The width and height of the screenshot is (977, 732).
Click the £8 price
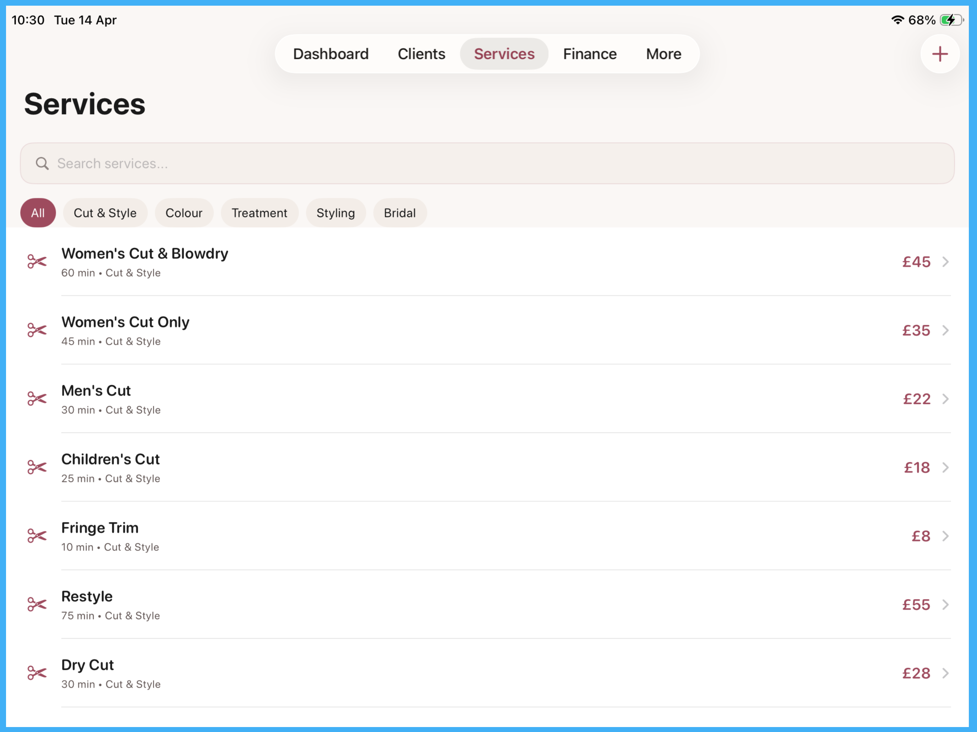coord(921,536)
